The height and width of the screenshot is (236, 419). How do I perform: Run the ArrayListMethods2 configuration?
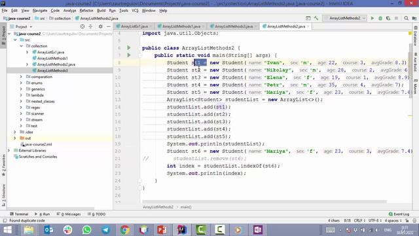point(373,18)
